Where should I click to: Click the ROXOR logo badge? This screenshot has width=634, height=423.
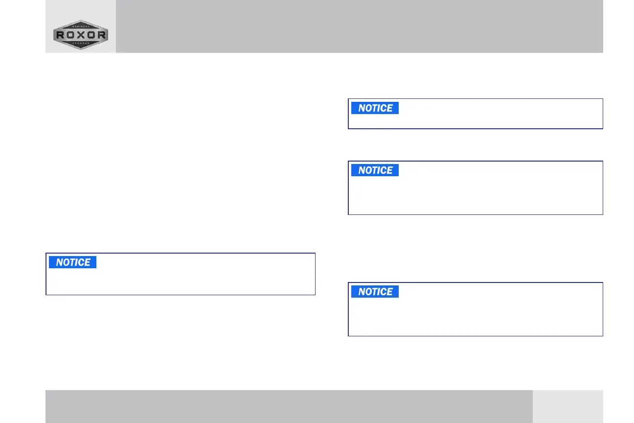pyautogui.click(x=81, y=35)
